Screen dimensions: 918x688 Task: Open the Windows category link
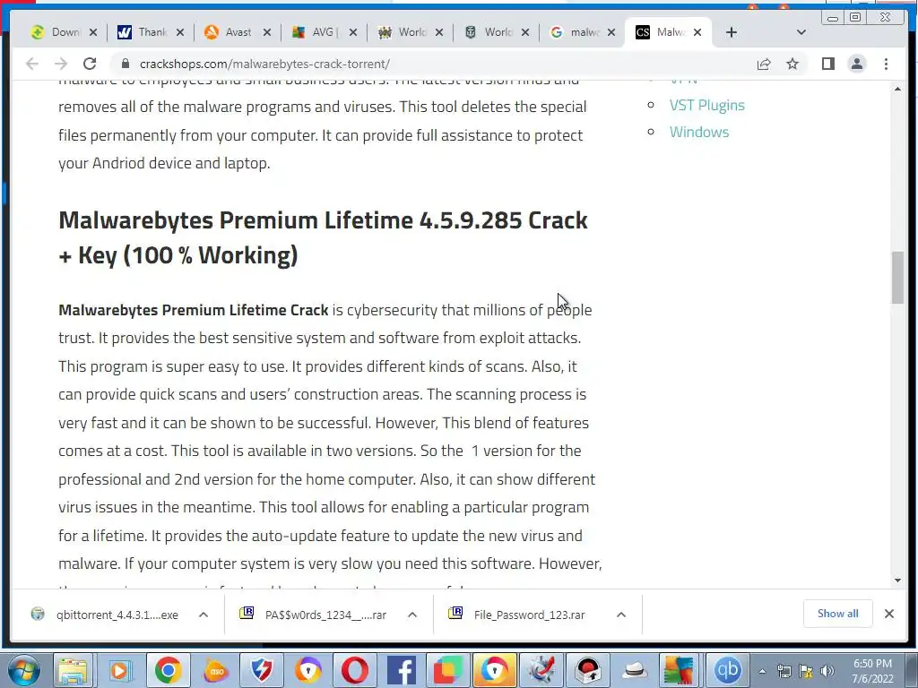(699, 133)
